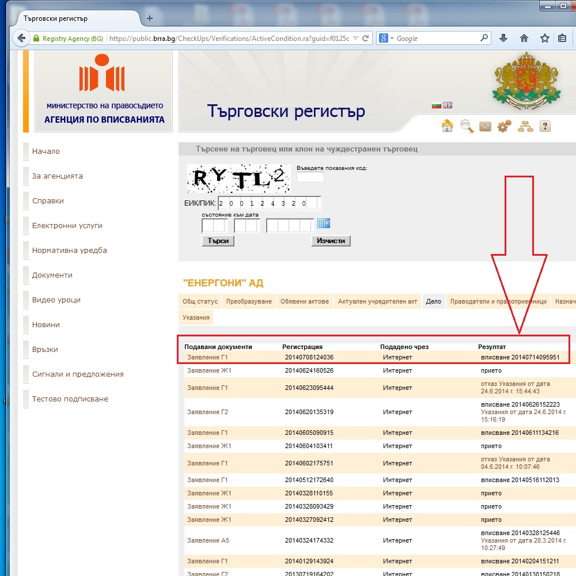
Task: Open site search via magnifier icon
Action: click(x=467, y=126)
